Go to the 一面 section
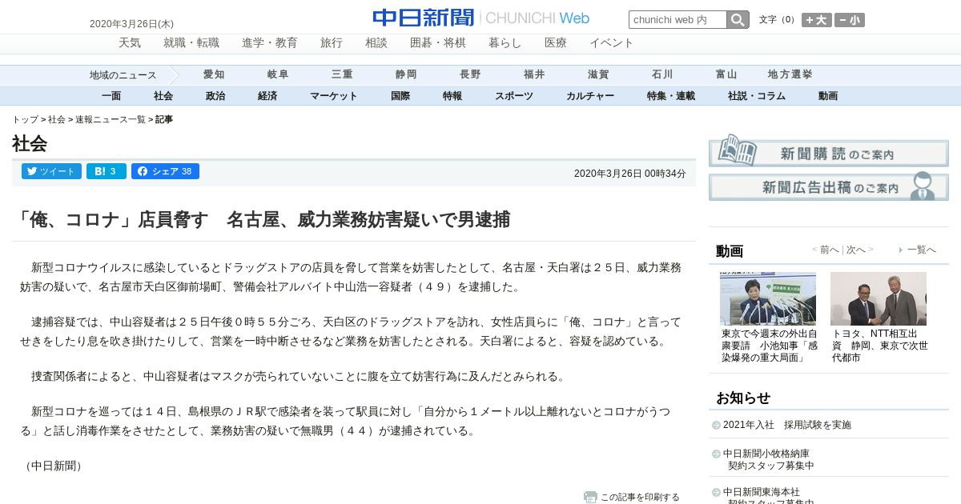Image resolution: width=961 pixels, height=504 pixels. click(x=111, y=96)
